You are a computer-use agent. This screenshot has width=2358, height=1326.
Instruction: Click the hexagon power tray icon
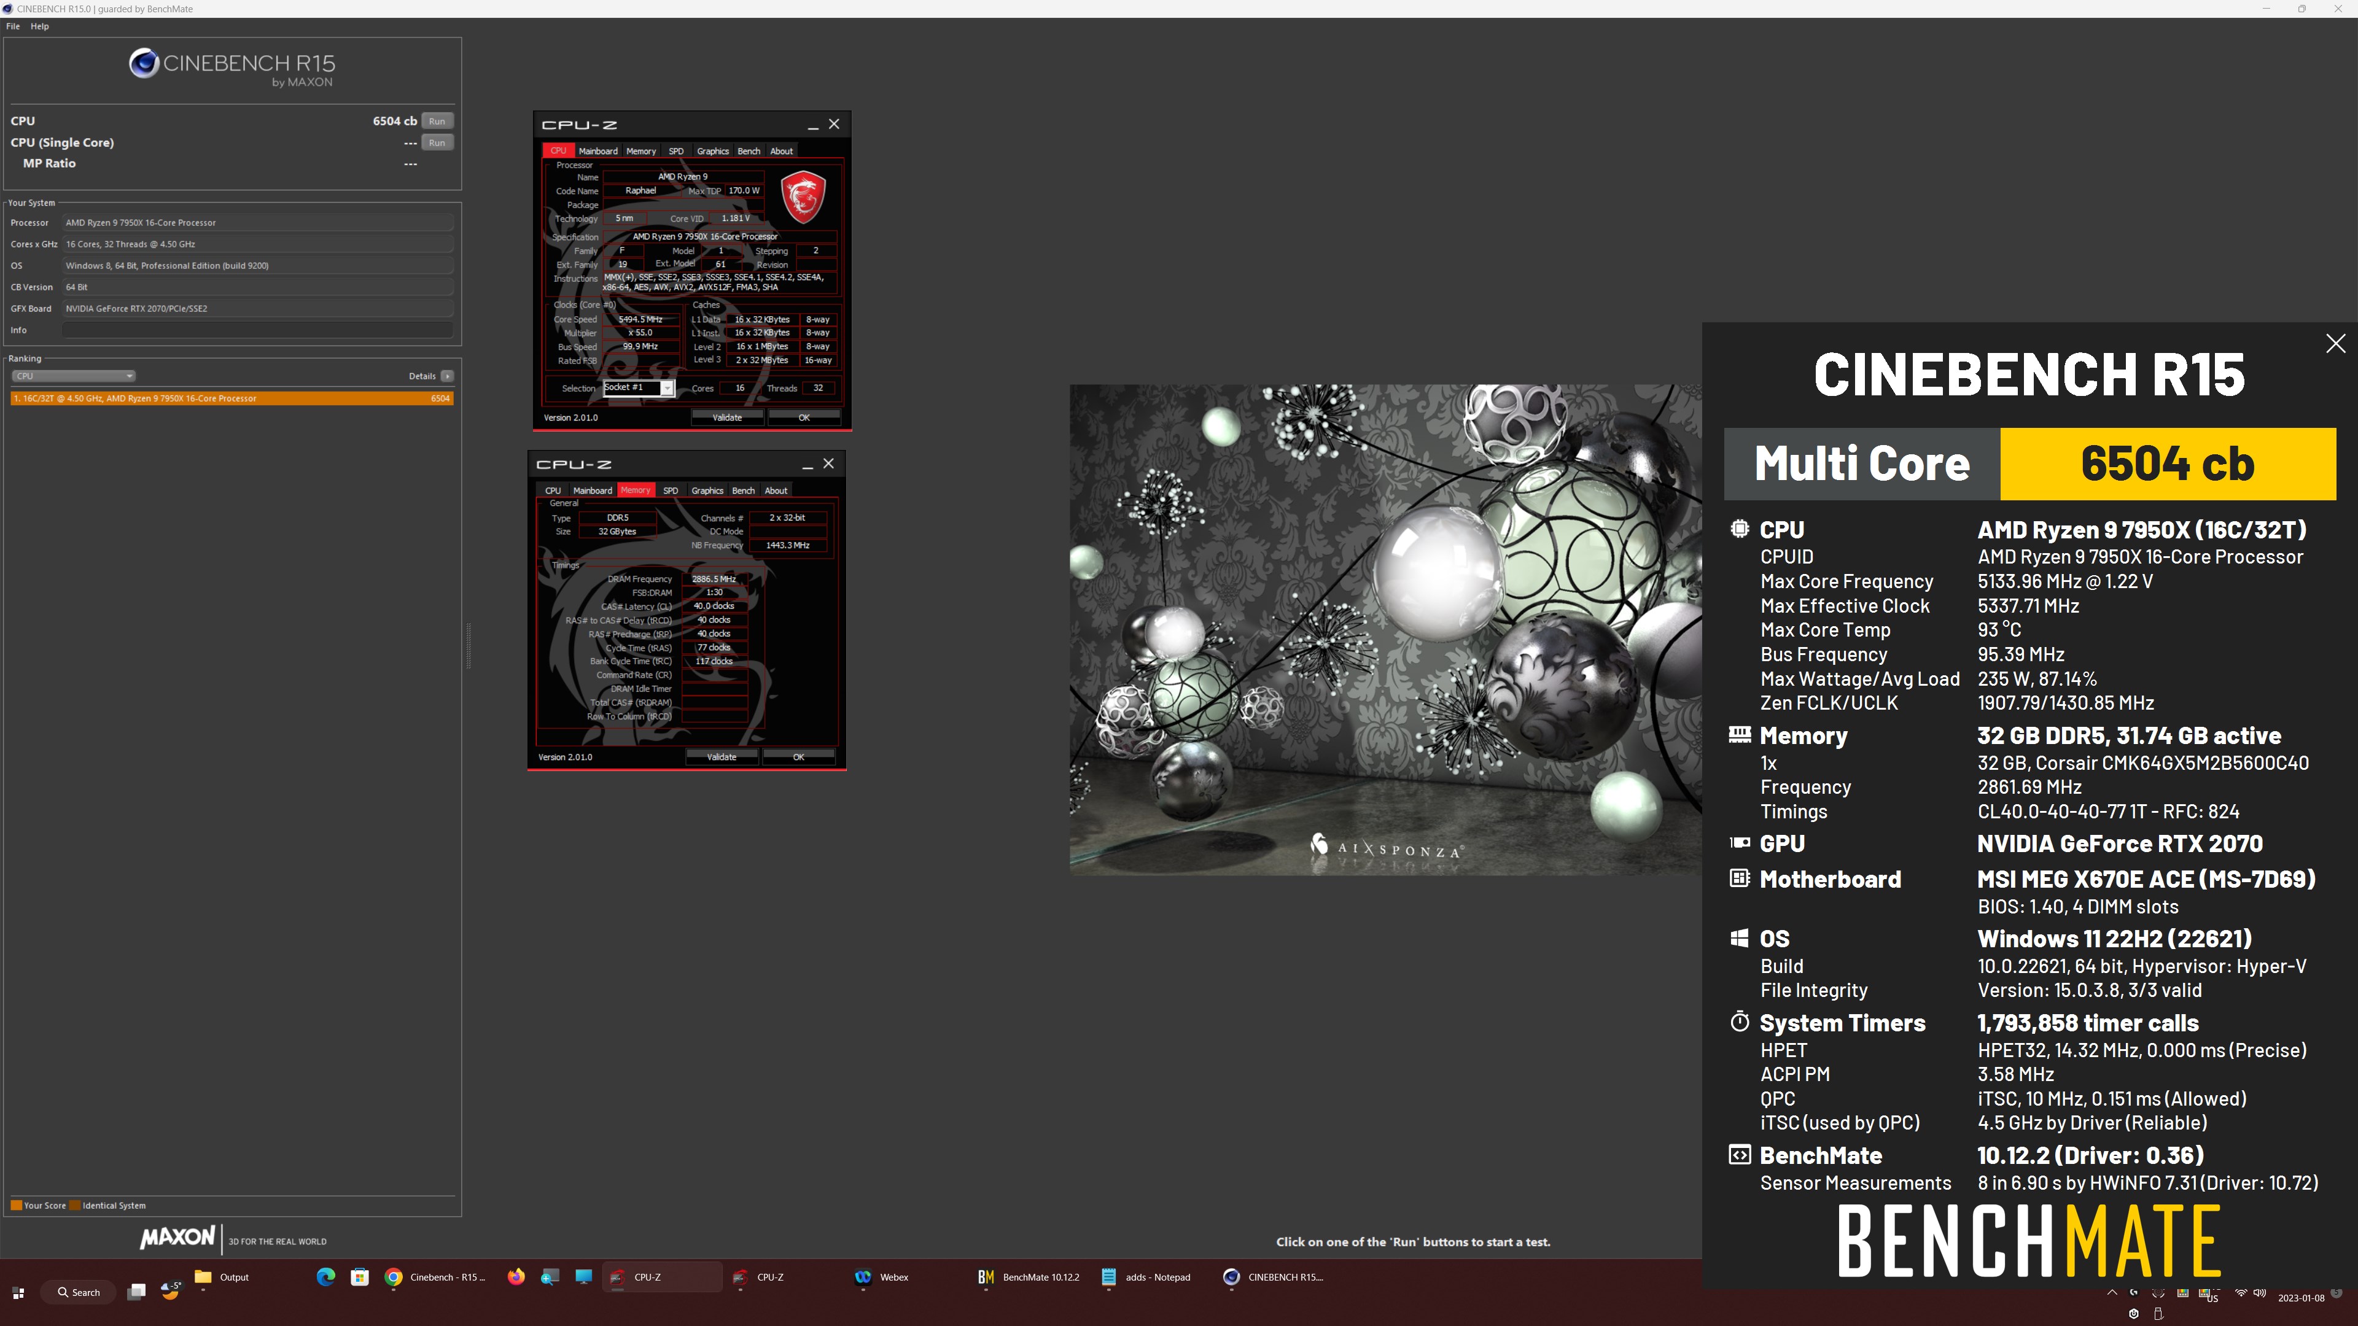tap(2134, 1314)
